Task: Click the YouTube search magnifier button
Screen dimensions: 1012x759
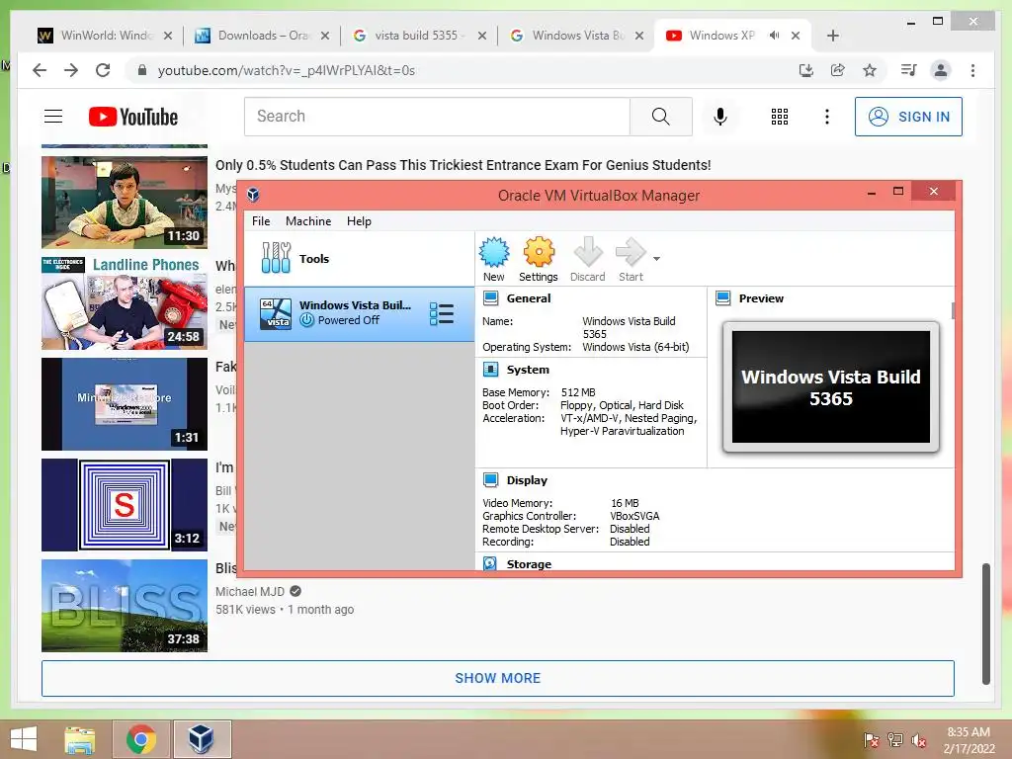Action: pyautogui.click(x=661, y=117)
